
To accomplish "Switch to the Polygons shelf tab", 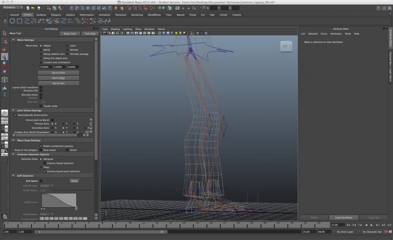I will pyautogui.click(x=56, y=15).
